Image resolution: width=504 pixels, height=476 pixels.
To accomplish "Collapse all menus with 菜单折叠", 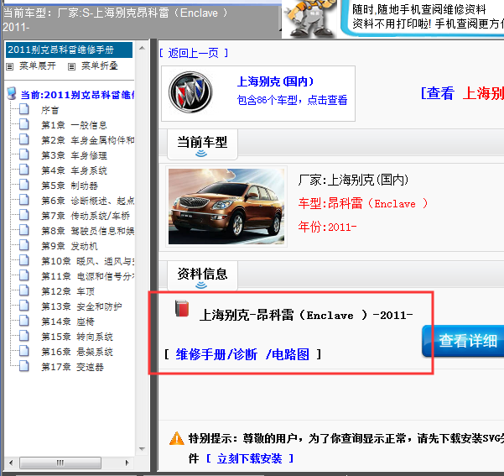I will pos(100,66).
